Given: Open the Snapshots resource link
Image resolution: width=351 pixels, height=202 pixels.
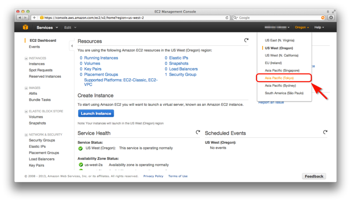Looking at the screenshot, I should 179,63.
